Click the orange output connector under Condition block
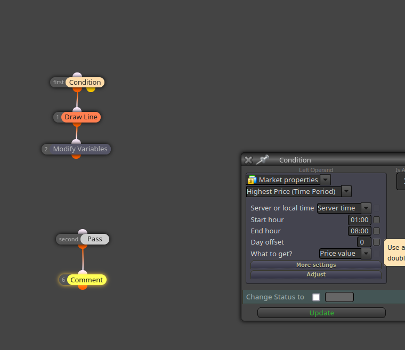Image resolution: width=405 pixels, height=350 pixels. point(77,89)
